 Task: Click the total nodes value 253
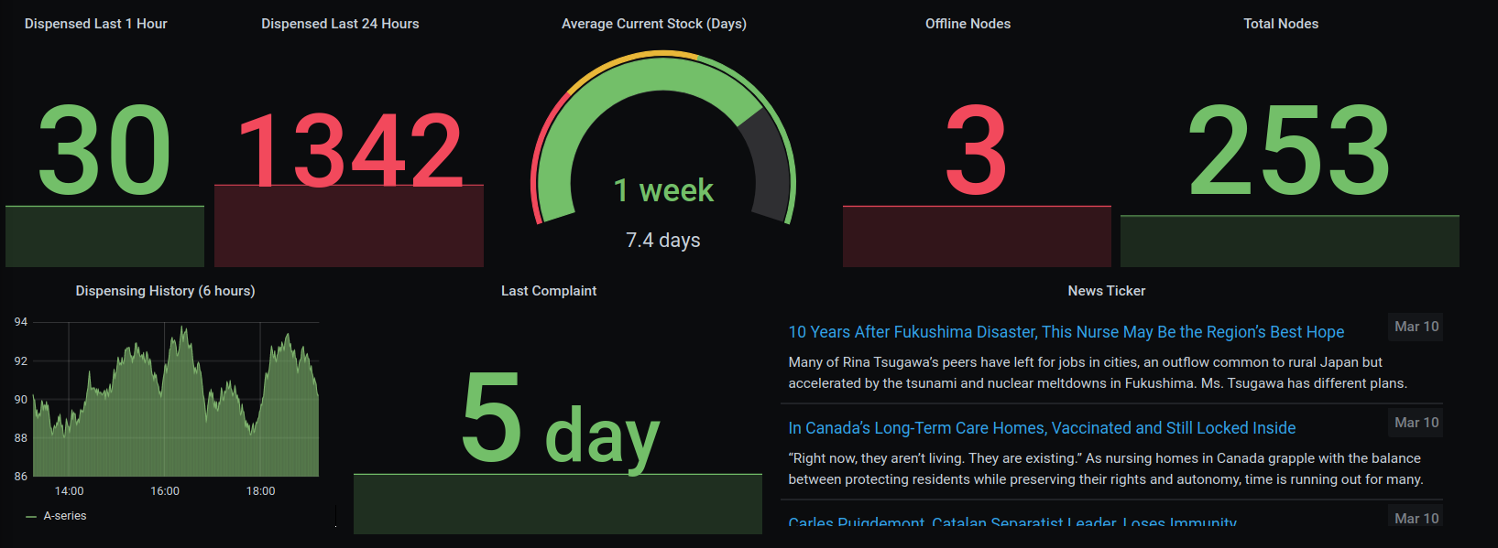1290,151
